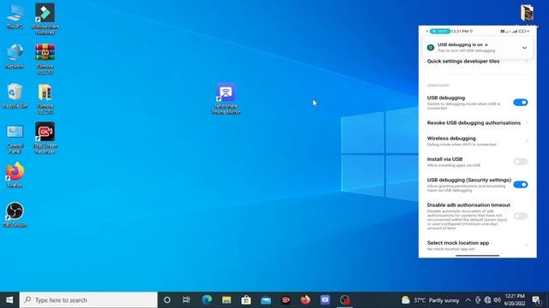This screenshot has width=549, height=308.
Task: Open Revoke USB debugging authorisations arrow
Action: tap(527, 123)
